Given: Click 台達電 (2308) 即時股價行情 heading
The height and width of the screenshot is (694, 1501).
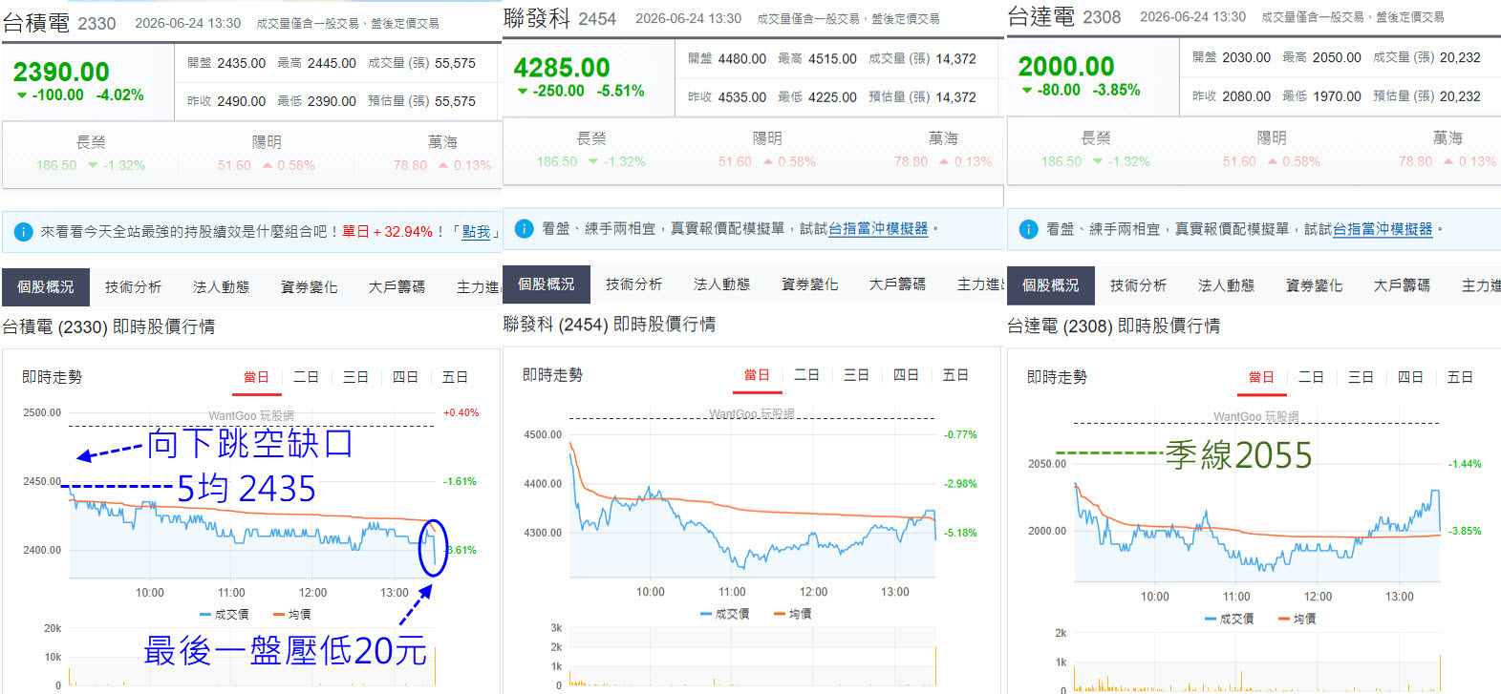Looking at the screenshot, I should (1113, 326).
